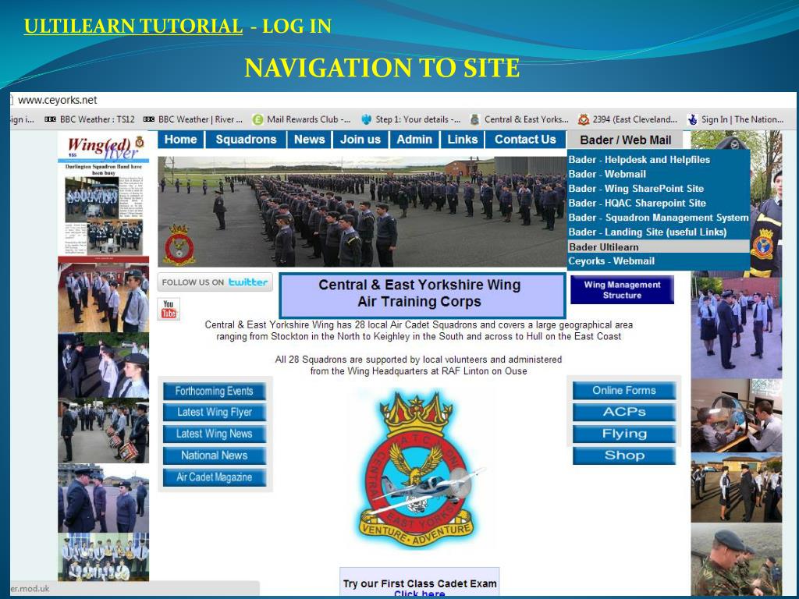This screenshot has width=799, height=599.
Task: Open National News
Action: click(x=215, y=455)
